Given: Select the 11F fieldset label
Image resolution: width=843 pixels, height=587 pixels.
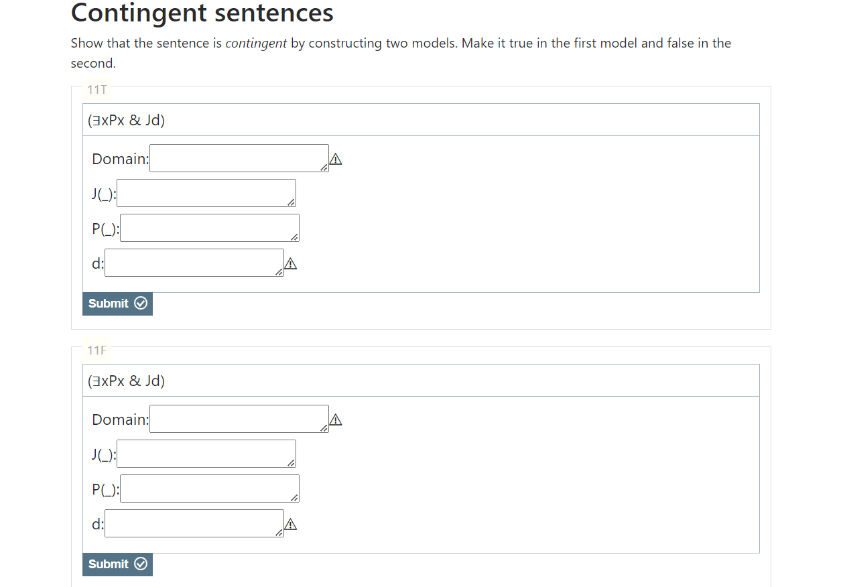Looking at the screenshot, I should click(96, 350).
